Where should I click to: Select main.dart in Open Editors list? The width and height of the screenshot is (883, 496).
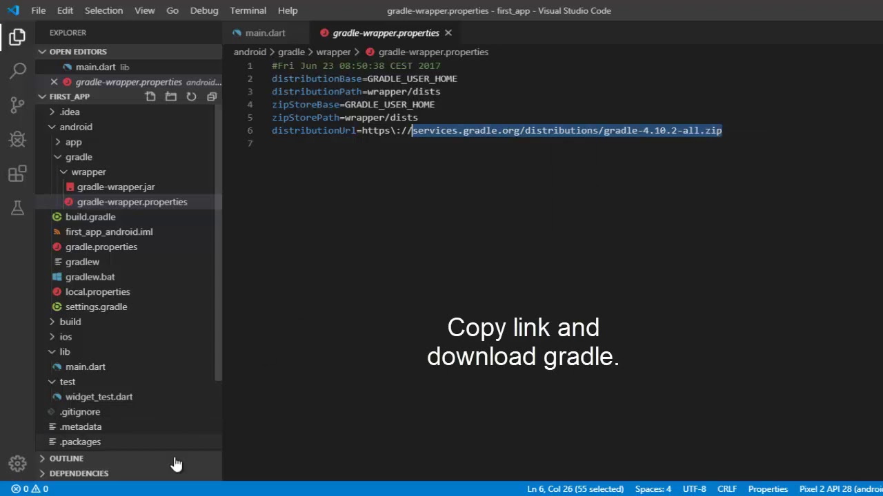[129, 67]
